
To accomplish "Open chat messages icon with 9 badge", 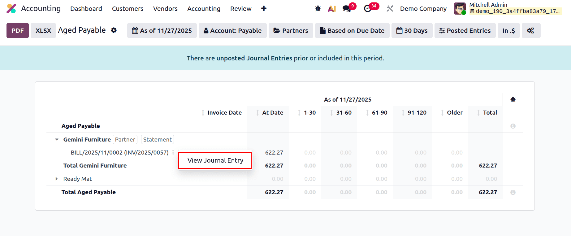I will coord(347,9).
